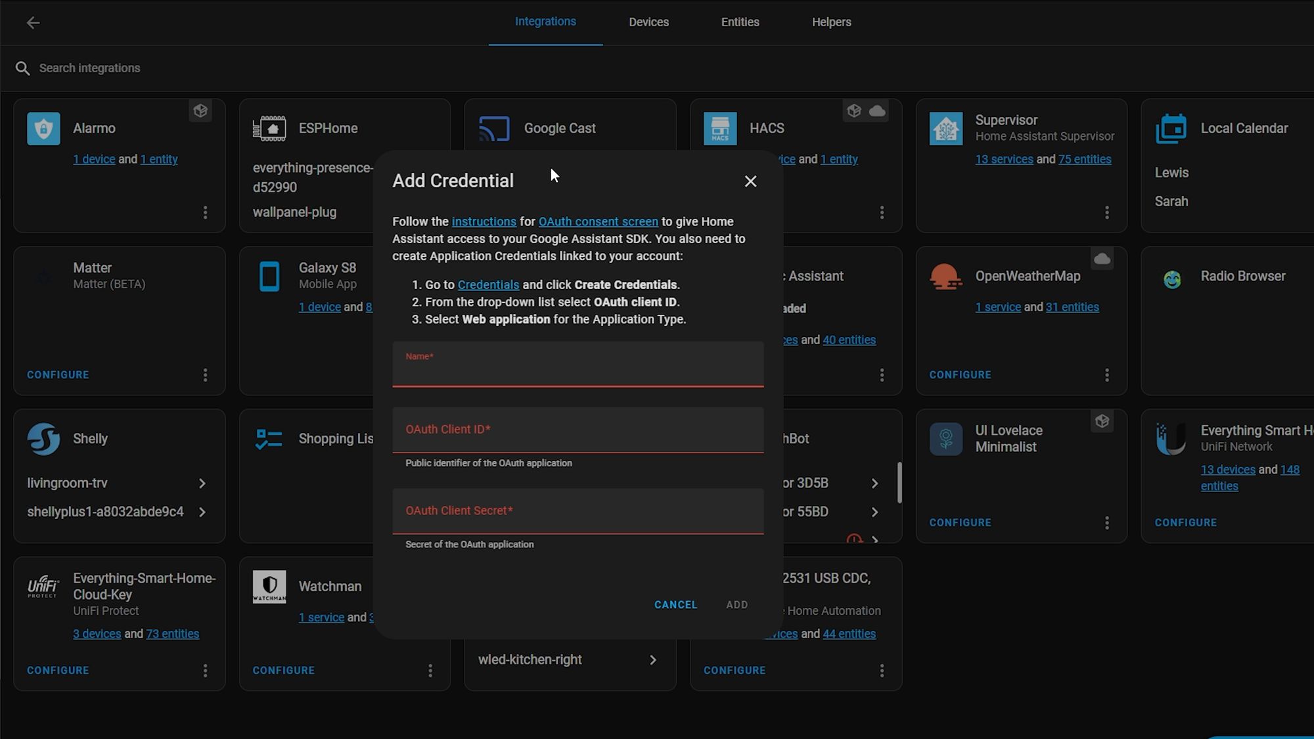Click the Watchman integration icon

pyautogui.click(x=270, y=587)
